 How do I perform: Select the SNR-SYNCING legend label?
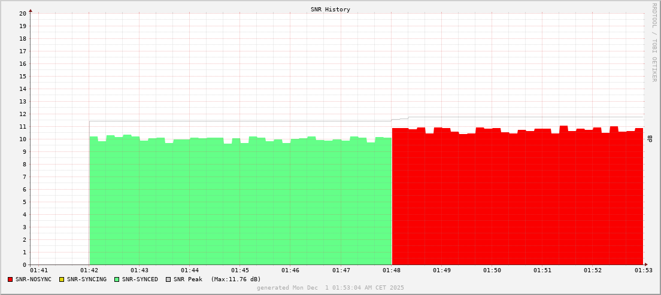87,279
